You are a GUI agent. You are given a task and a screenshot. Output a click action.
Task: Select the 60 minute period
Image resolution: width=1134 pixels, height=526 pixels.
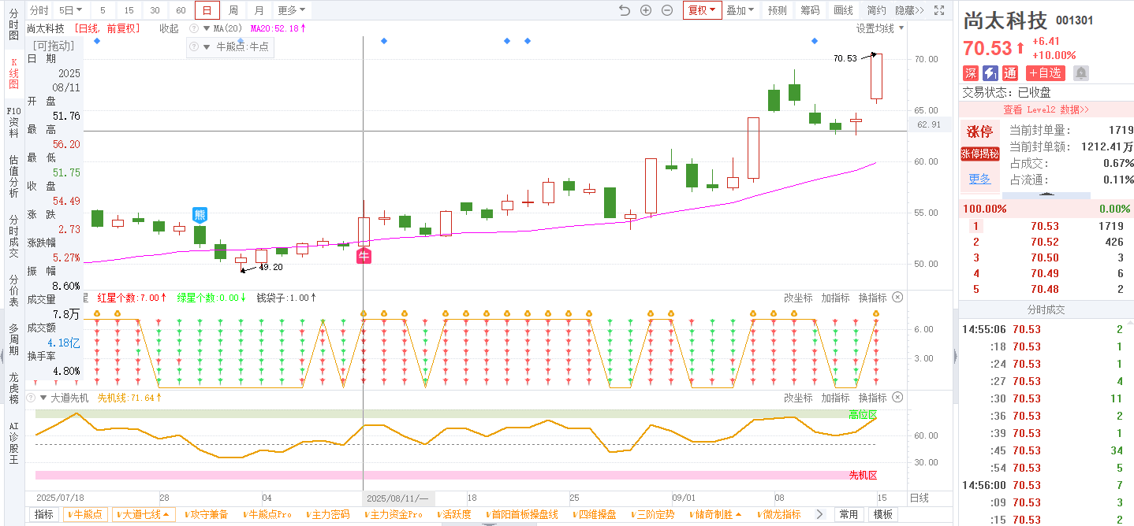pos(181,10)
